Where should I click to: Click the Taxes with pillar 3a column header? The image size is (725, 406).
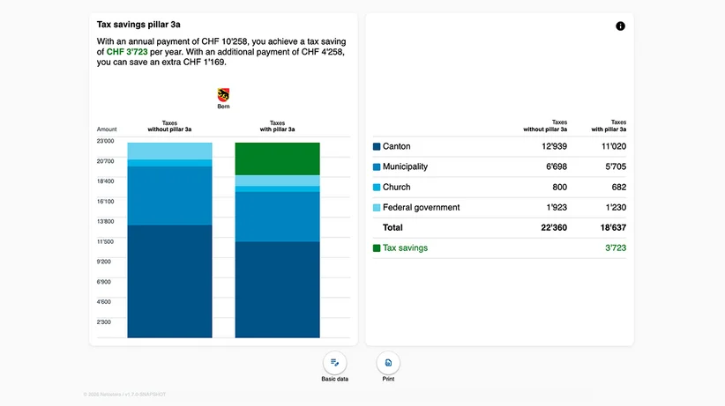coord(609,126)
